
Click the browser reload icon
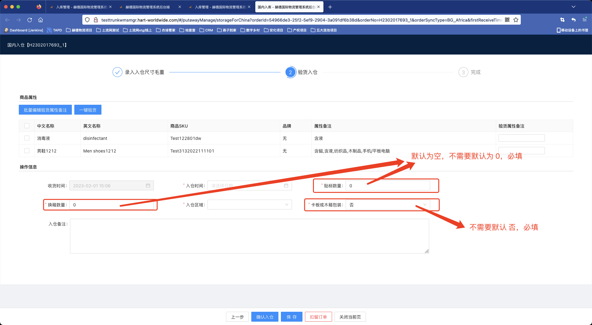coord(30,20)
